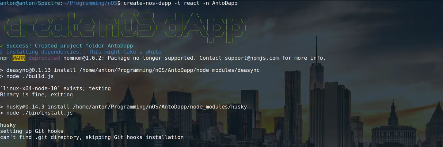Click the command create-nos-dapp -t react -n AntoDapp
The height and width of the screenshot is (147, 443).
180,3
